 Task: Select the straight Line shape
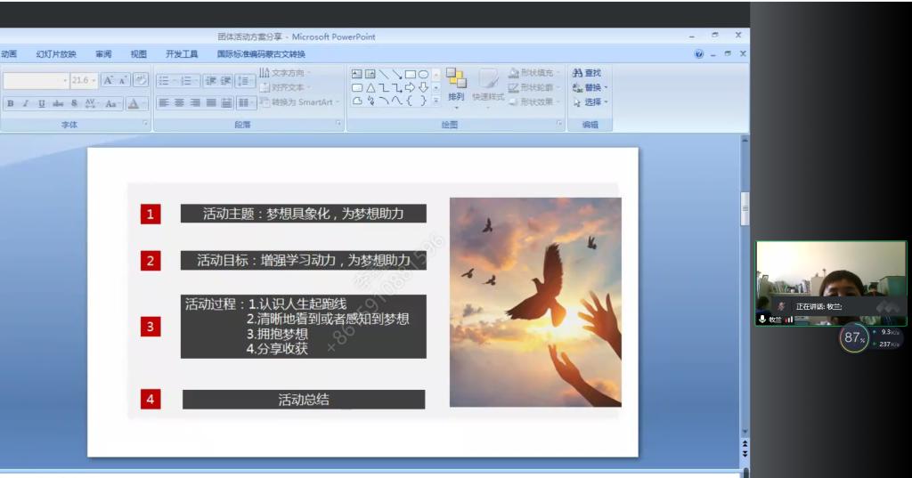coord(383,74)
